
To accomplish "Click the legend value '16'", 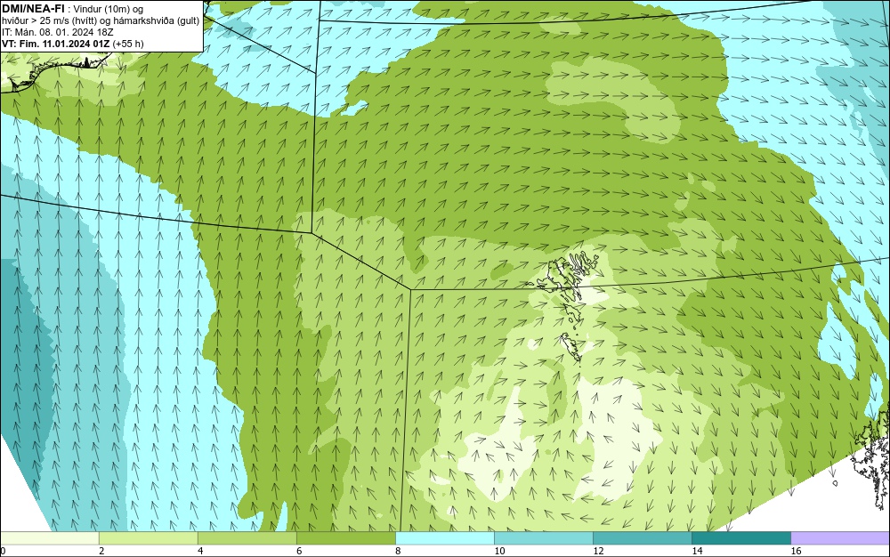I will click(x=796, y=551).
